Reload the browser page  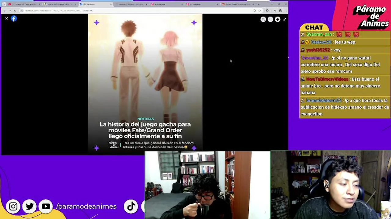(15, 11)
